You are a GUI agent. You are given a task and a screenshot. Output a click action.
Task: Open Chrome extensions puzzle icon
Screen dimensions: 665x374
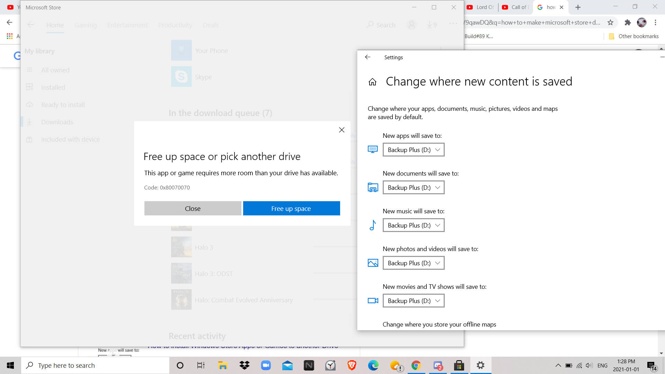click(628, 23)
